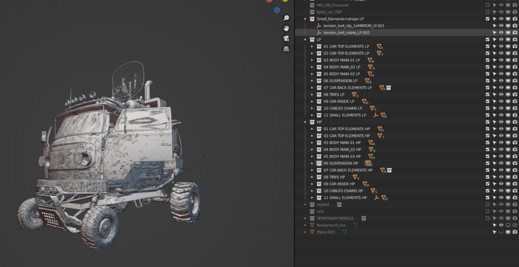
Task: Uncheck view layer checkbox for 02 CAR TOP ELEMENTS LP
Action: click(x=488, y=53)
